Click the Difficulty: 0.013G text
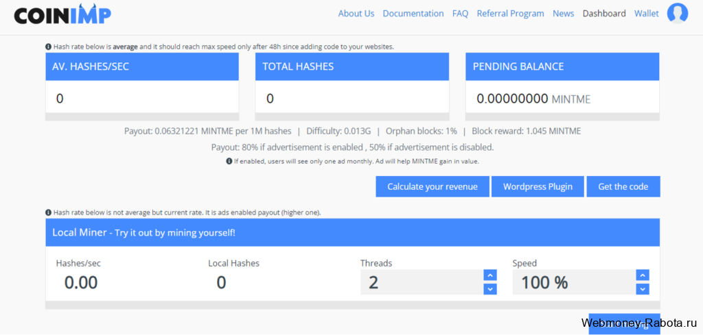The width and height of the screenshot is (703, 335). point(338,132)
